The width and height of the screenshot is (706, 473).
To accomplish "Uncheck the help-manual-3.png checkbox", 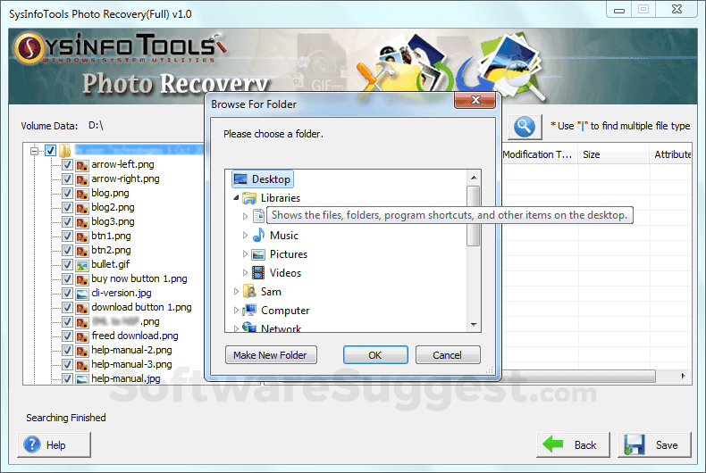I will tap(67, 365).
